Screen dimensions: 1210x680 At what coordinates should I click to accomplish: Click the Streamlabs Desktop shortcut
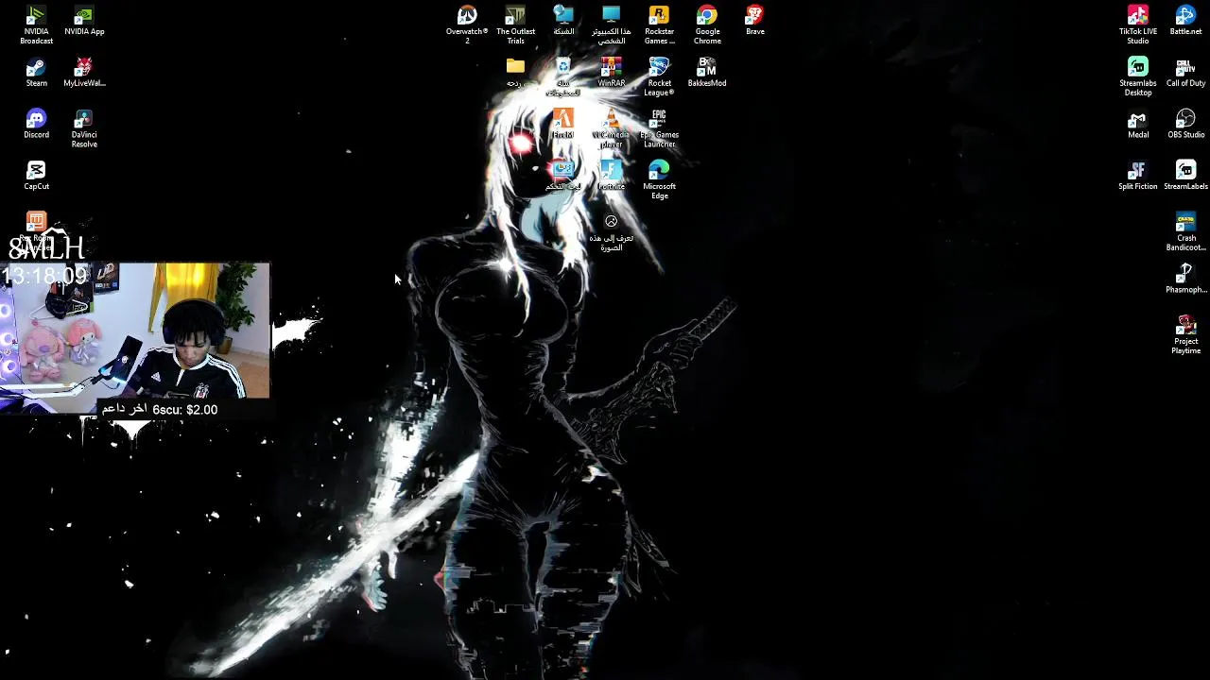pos(1138,77)
